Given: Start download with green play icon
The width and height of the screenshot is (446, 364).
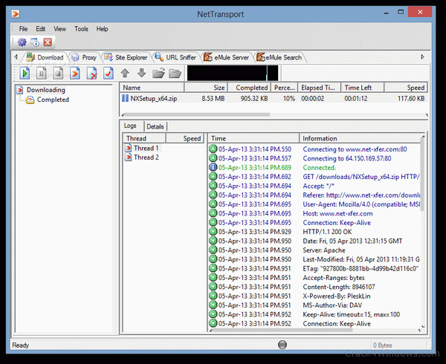Looking at the screenshot, I should click(x=25, y=74).
